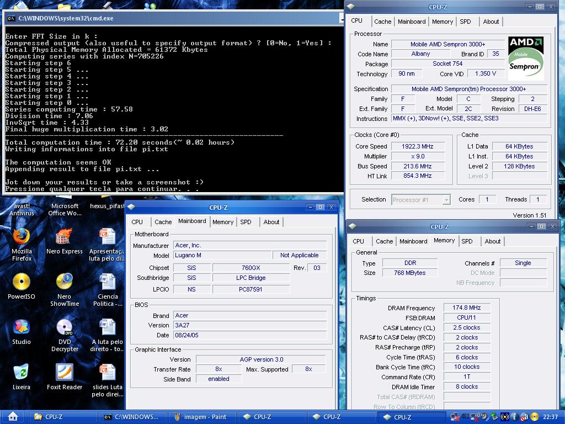Click the Side Band value enabled
565x424 pixels.
pyautogui.click(x=218, y=379)
